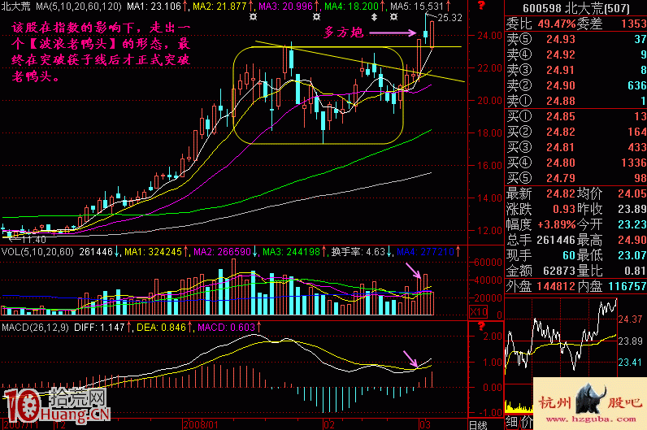
Task: Click the MA4: 18.200 value
Action: click(x=351, y=7)
